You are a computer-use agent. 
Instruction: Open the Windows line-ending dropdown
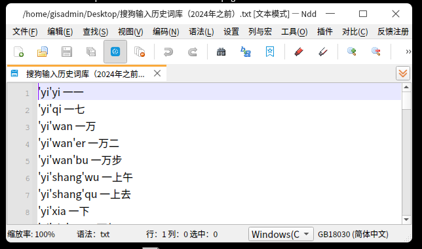(x=281, y=234)
